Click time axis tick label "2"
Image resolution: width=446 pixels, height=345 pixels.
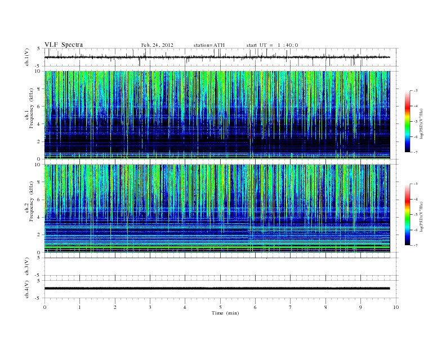coord(115,307)
